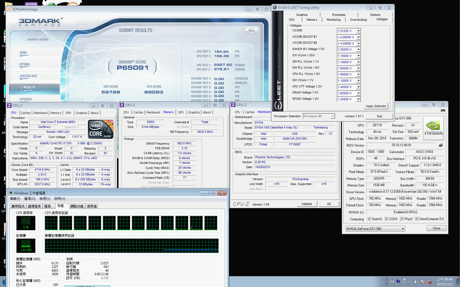This screenshot has width=460, height=287.
Task: Open the 檔案(F) menu in Task Manager
Action: pos(15,199)
